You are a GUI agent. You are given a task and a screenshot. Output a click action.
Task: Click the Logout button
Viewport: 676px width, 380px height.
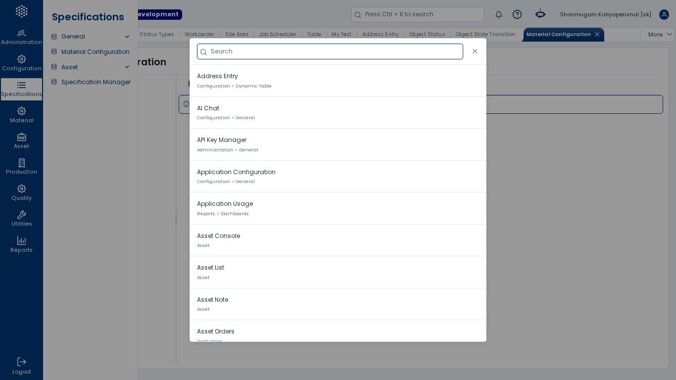point(21,366)
